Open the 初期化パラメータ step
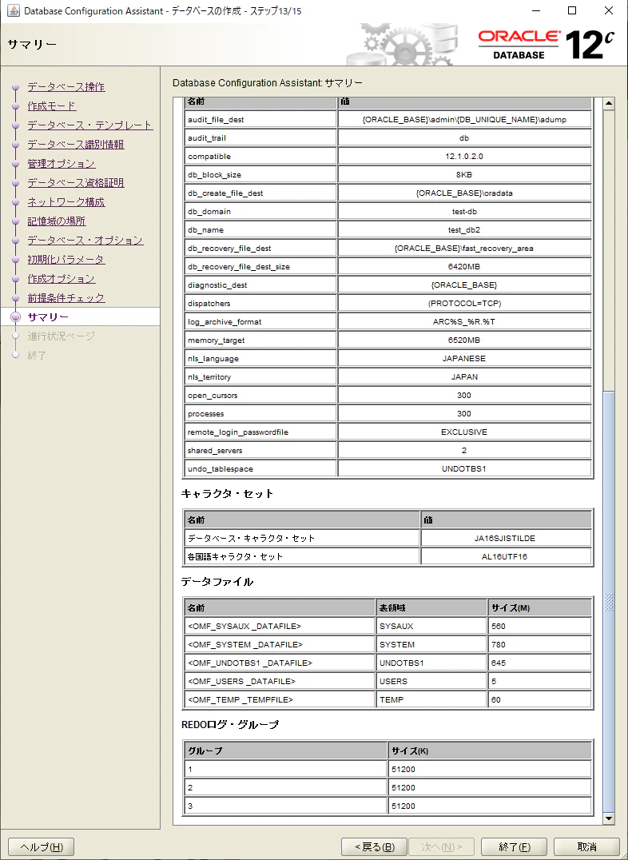Image resolution: width=628 pixels, height=860 pixels. click(66, 260)
